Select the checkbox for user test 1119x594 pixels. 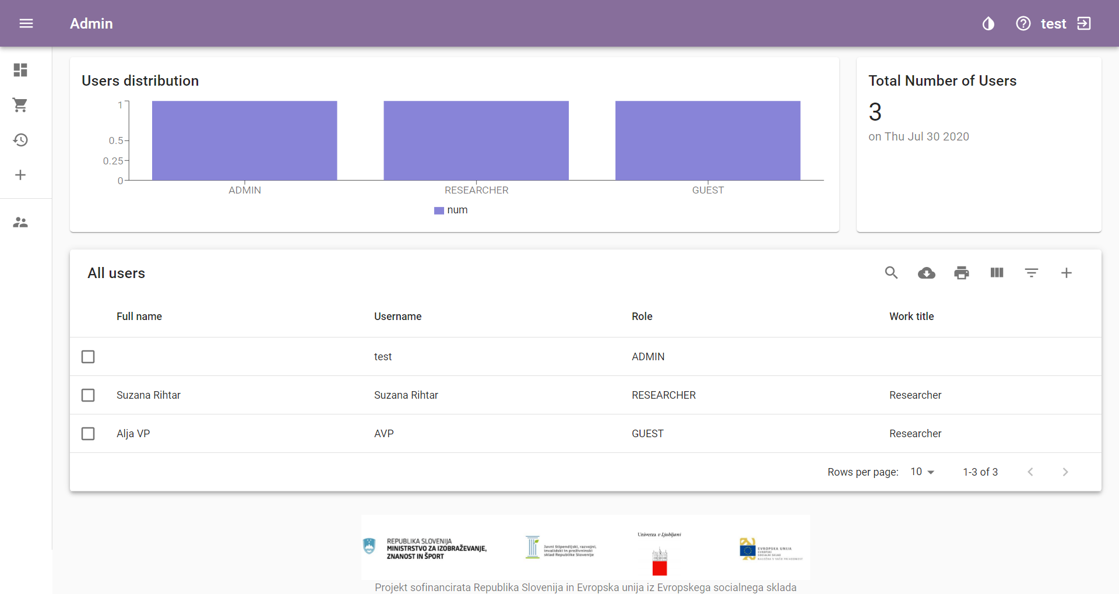coord(88,357)
